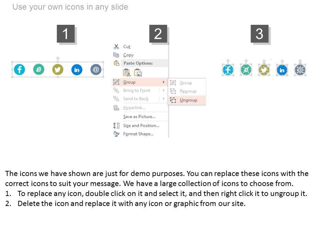The width and height of the screenshot is (330, 248).
Task: Choose Keep Source Formatting paste icon
Action: pos(126,73)
